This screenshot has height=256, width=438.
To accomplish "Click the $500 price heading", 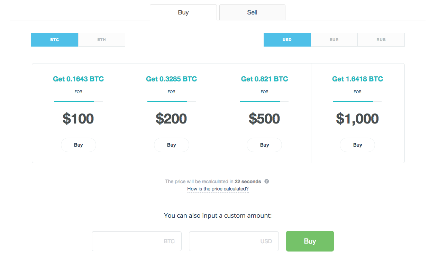I will click(264, 119).
